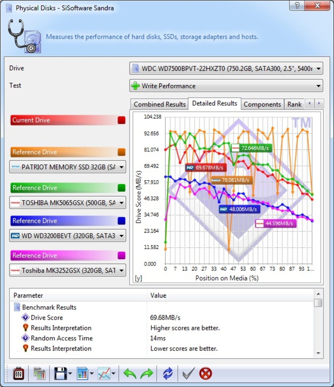
Task: Click the 14ms access time value
Action: [x=158, y=338]
